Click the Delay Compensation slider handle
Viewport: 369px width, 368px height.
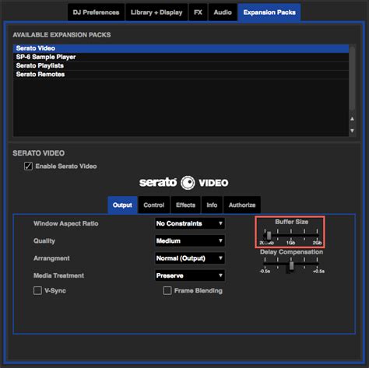click(291, 266)
